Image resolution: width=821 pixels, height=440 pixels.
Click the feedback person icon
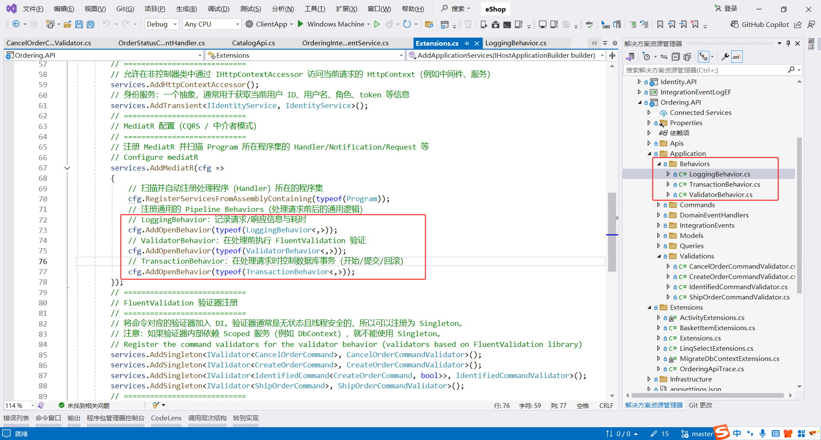click(x=811, y=24)
